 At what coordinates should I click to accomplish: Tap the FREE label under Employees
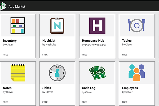[125, 102]
